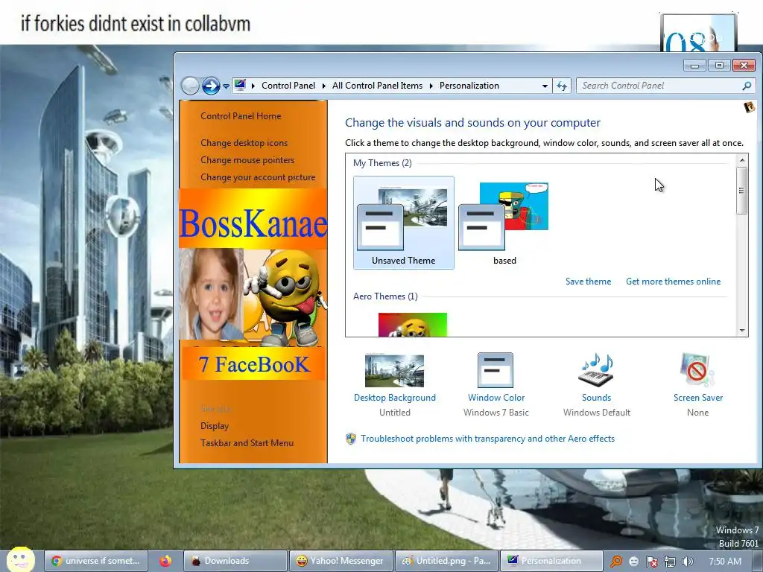This screenshot has height=572, width=763.
Task: Click the Desktop Background link text
Action: (x=395, y=398)
